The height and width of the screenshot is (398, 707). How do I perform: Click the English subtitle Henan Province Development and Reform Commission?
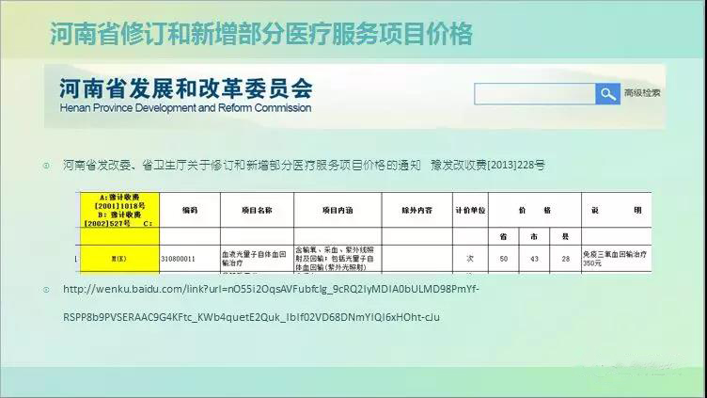178,109
